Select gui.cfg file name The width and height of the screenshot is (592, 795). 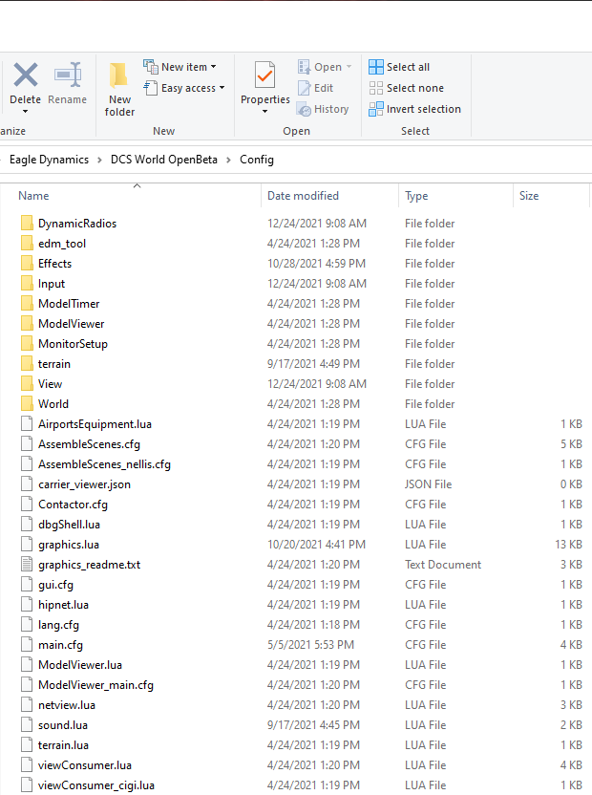[55, 585]
